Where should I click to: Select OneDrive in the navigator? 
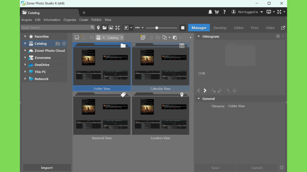pyautogui.click(x=42, y=65)
